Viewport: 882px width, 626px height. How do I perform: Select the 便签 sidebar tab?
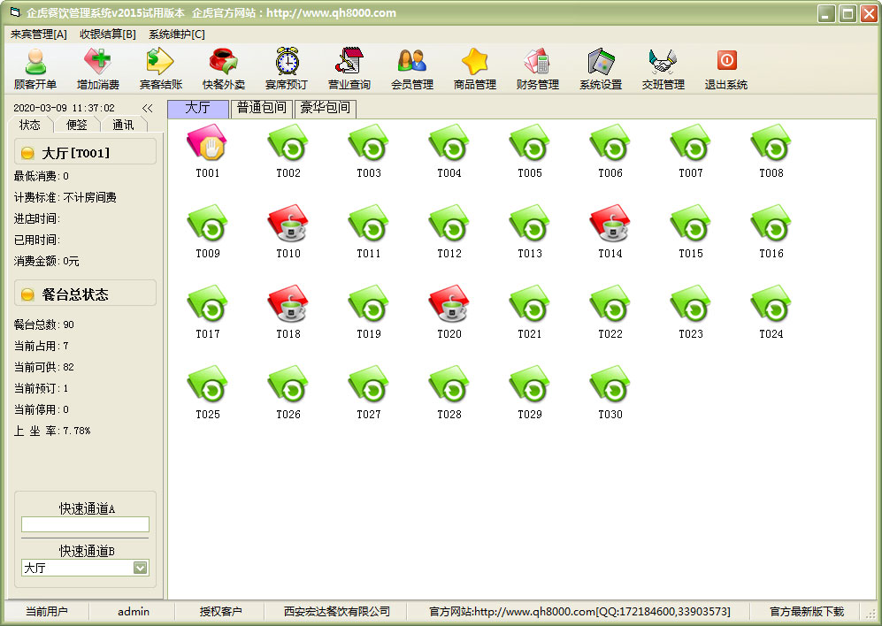click(77, 125)
